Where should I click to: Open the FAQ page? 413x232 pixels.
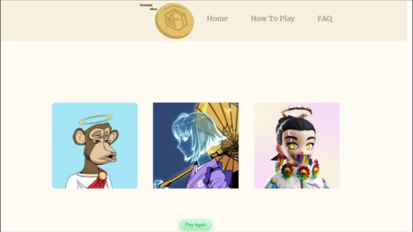325,19
